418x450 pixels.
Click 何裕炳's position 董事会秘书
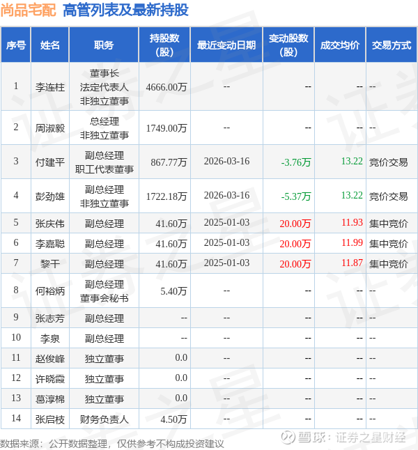104,298
